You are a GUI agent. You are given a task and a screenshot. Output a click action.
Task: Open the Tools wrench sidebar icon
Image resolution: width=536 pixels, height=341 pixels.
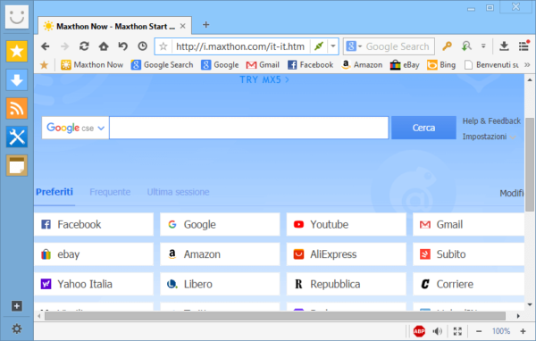coord(16,137)
